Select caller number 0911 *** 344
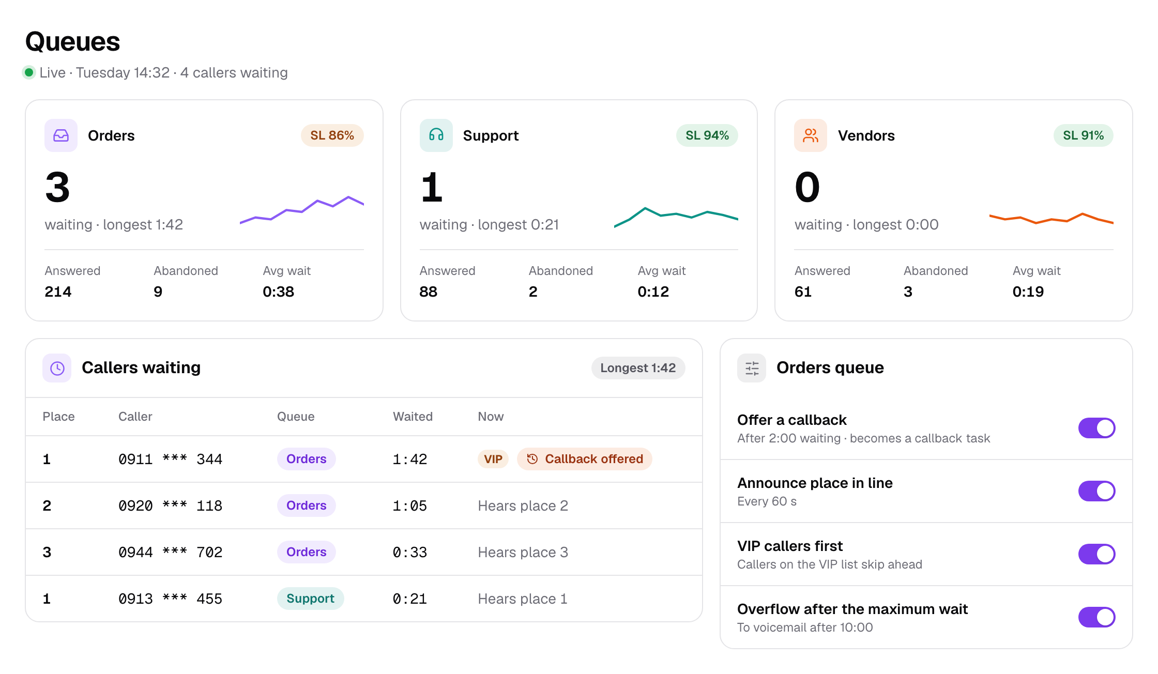This screenshot has height=674, width=1158. [170, 459]
